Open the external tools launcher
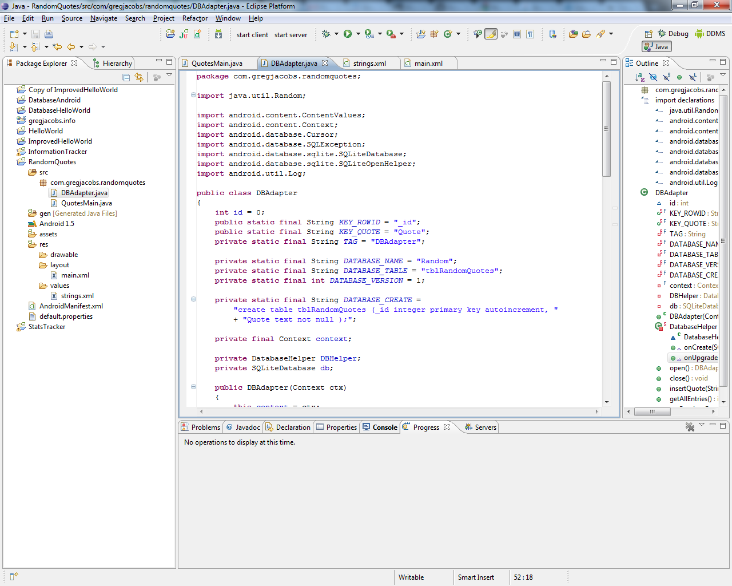Image resolution: width=732 pixels, height=586 pixels. point(388,34)
